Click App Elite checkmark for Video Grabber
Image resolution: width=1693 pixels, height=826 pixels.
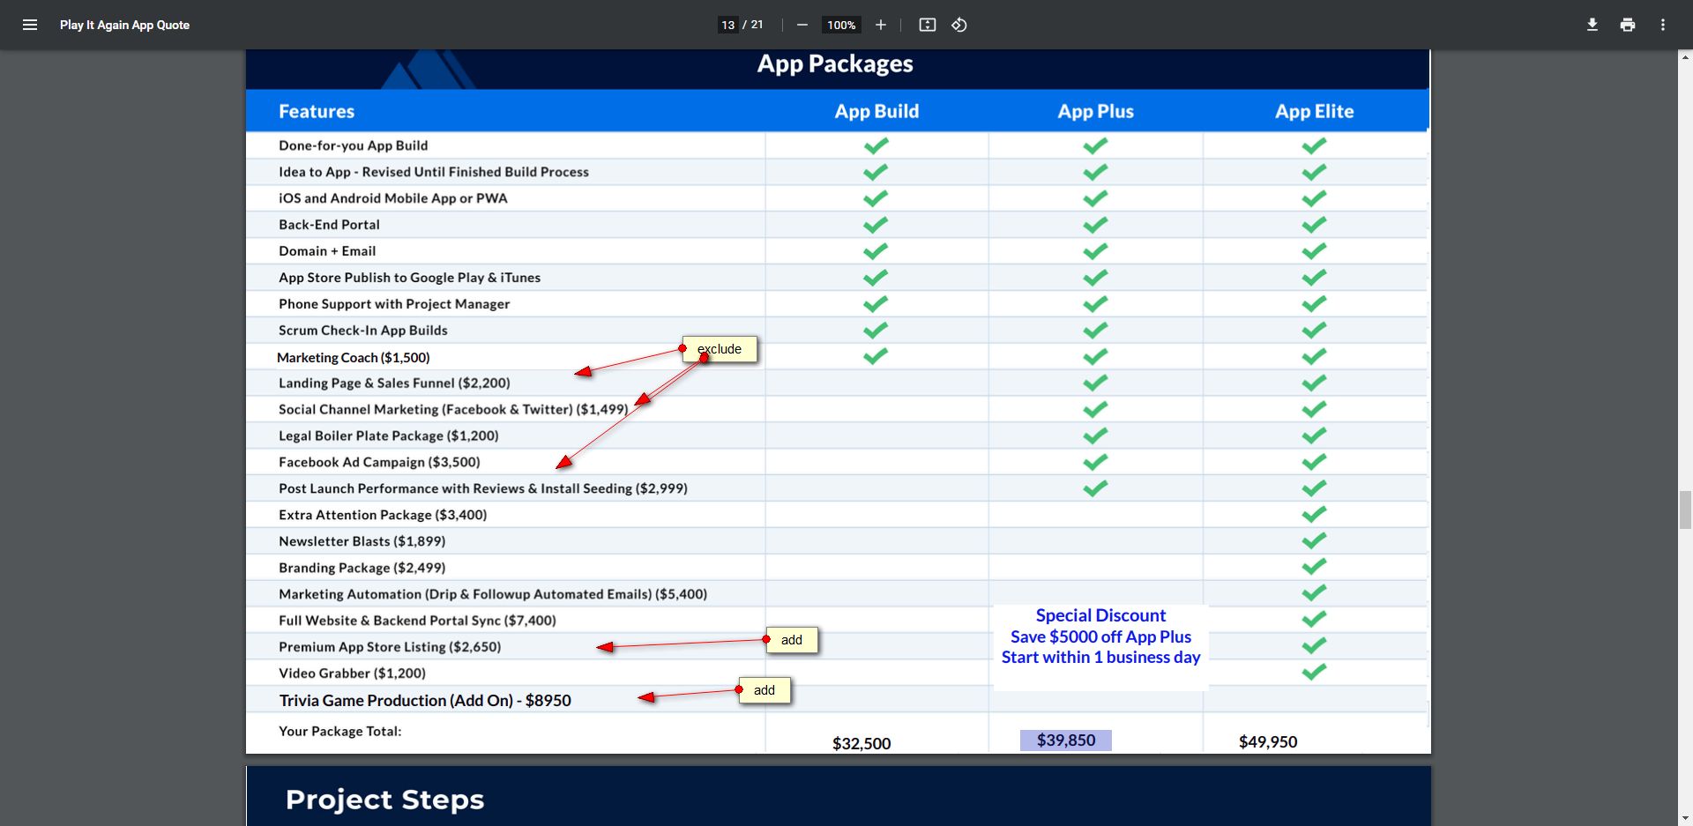coord(1314,672)
